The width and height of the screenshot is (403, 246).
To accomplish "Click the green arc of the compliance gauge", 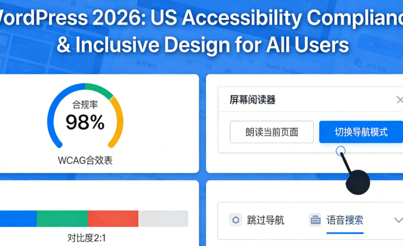I will click(99, 90).
